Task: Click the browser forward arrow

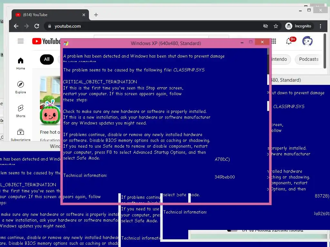Action: pyautogui.click(x=26, y=26)
